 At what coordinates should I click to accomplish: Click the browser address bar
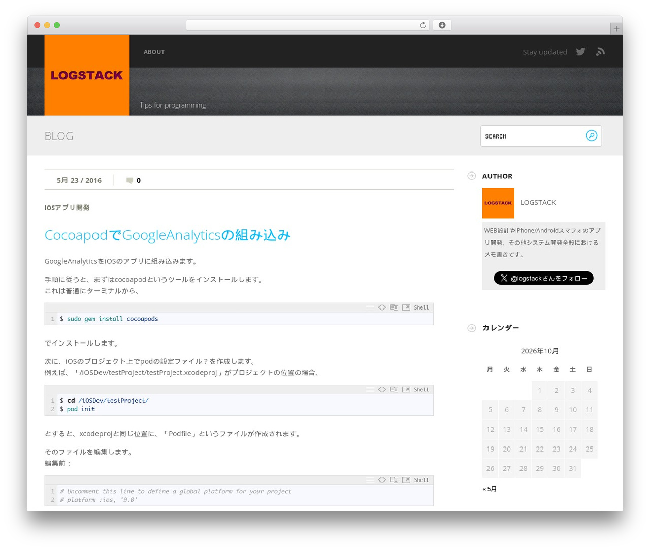click(x=307, y=25)
